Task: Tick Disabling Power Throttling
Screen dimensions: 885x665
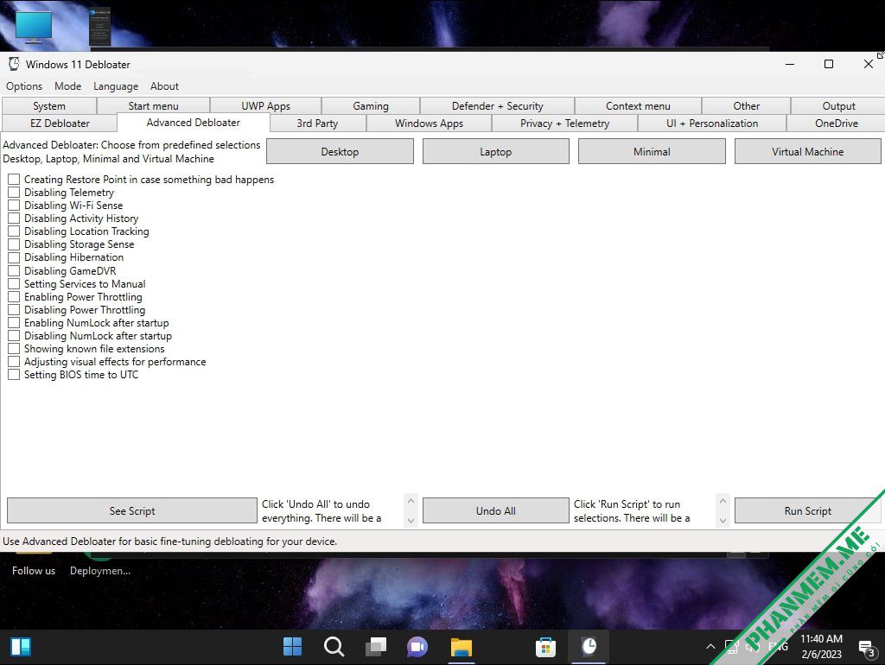Action: coord(14,310)
